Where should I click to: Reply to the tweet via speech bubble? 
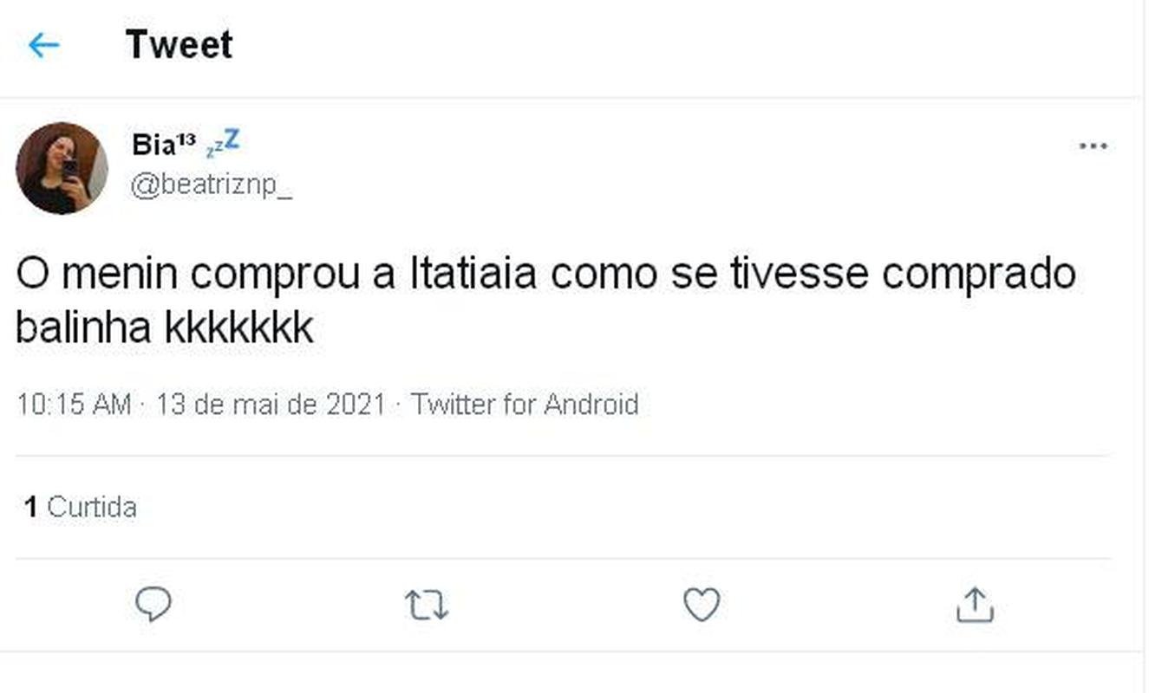(153, 605)
